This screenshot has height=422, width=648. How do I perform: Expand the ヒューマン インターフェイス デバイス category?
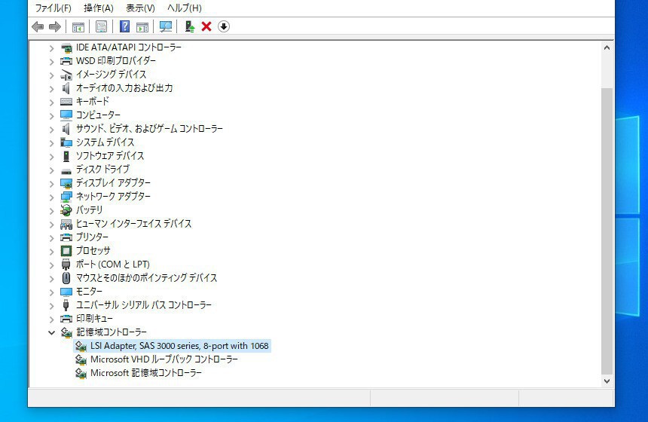pyautogui.click(x=51, y=225)
